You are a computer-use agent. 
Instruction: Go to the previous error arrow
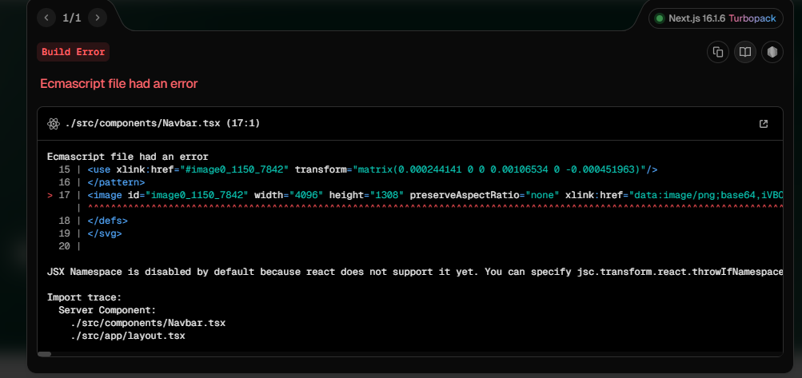pyautogui.click(x=47, y=18)
